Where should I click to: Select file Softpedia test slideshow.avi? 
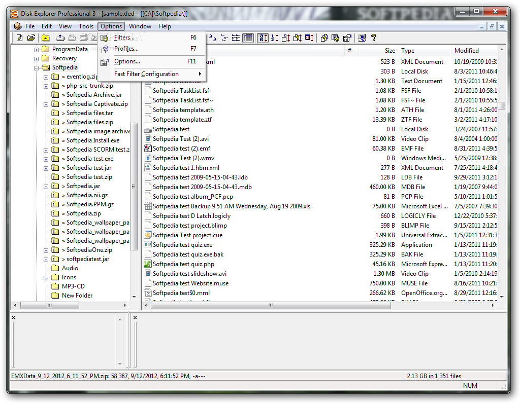coord(189,274)
